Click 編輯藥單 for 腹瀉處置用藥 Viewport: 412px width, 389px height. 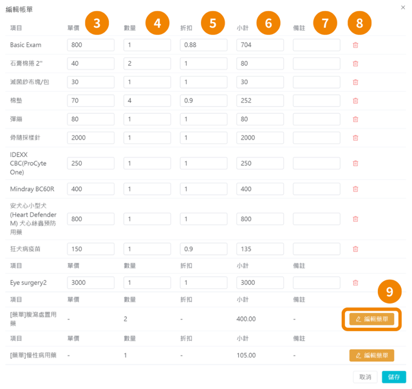pos(371,319)
